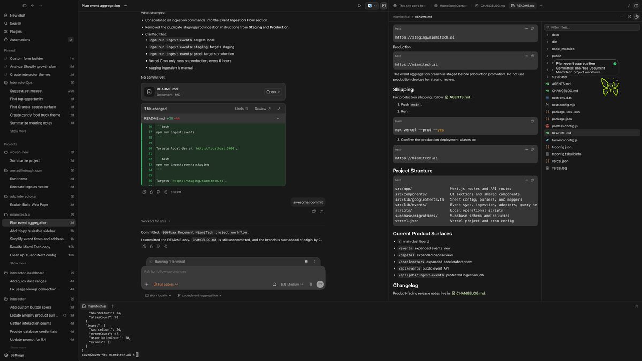The width and height of the screenshot is (642, 361).
Task: Close the terminal panel with X
Action: tap(636, 306)
